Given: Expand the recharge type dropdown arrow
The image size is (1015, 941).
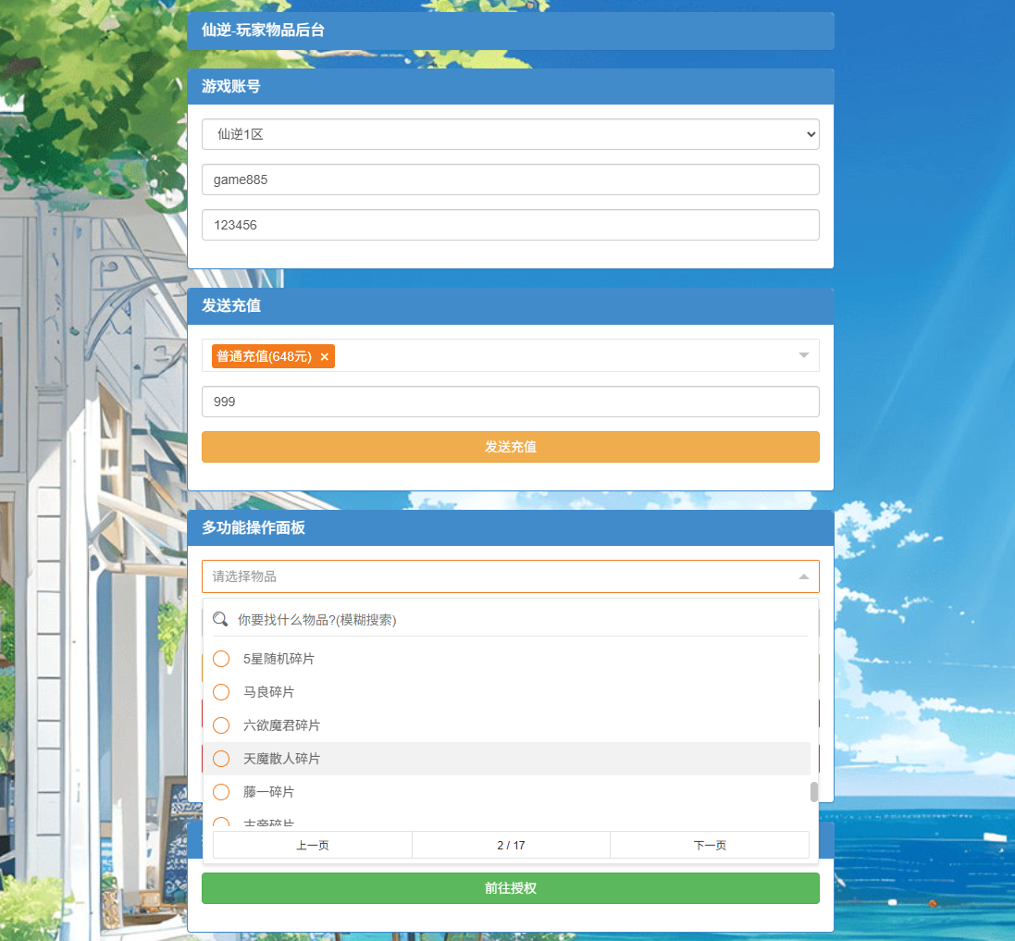Looking at the screenshot, I should click(803, 355).
